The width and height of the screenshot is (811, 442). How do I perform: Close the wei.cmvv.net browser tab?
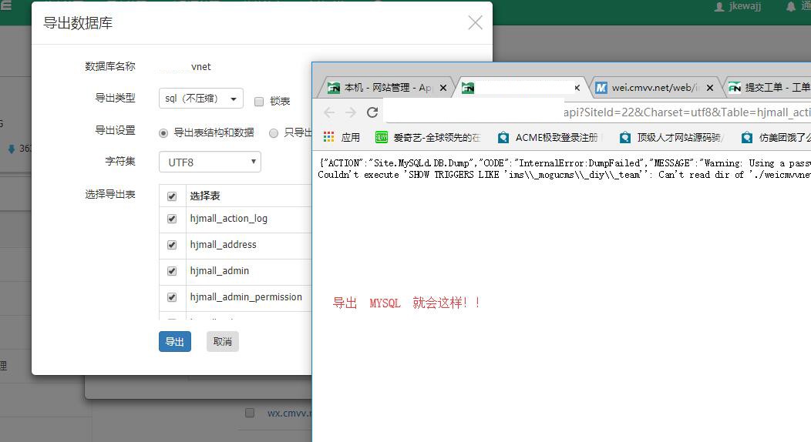(710, 88)
